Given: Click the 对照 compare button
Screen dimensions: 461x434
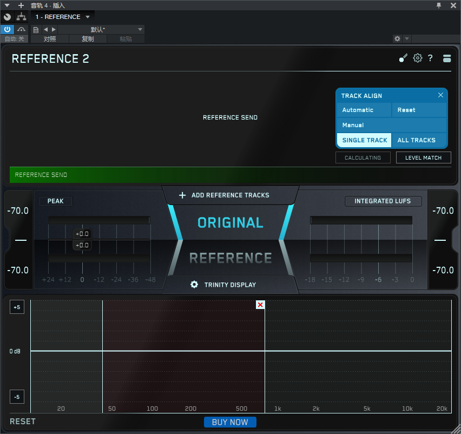Looking at the screenshot, I should pos(50,39).
